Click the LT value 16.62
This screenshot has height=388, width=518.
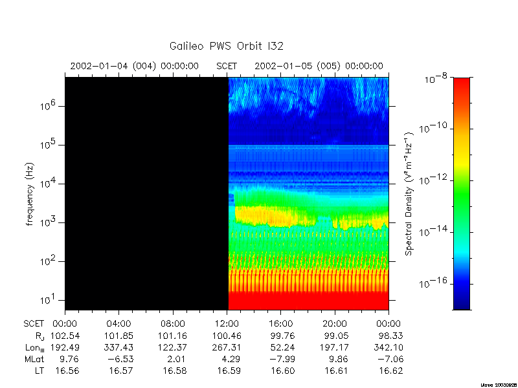pos(391,371)
